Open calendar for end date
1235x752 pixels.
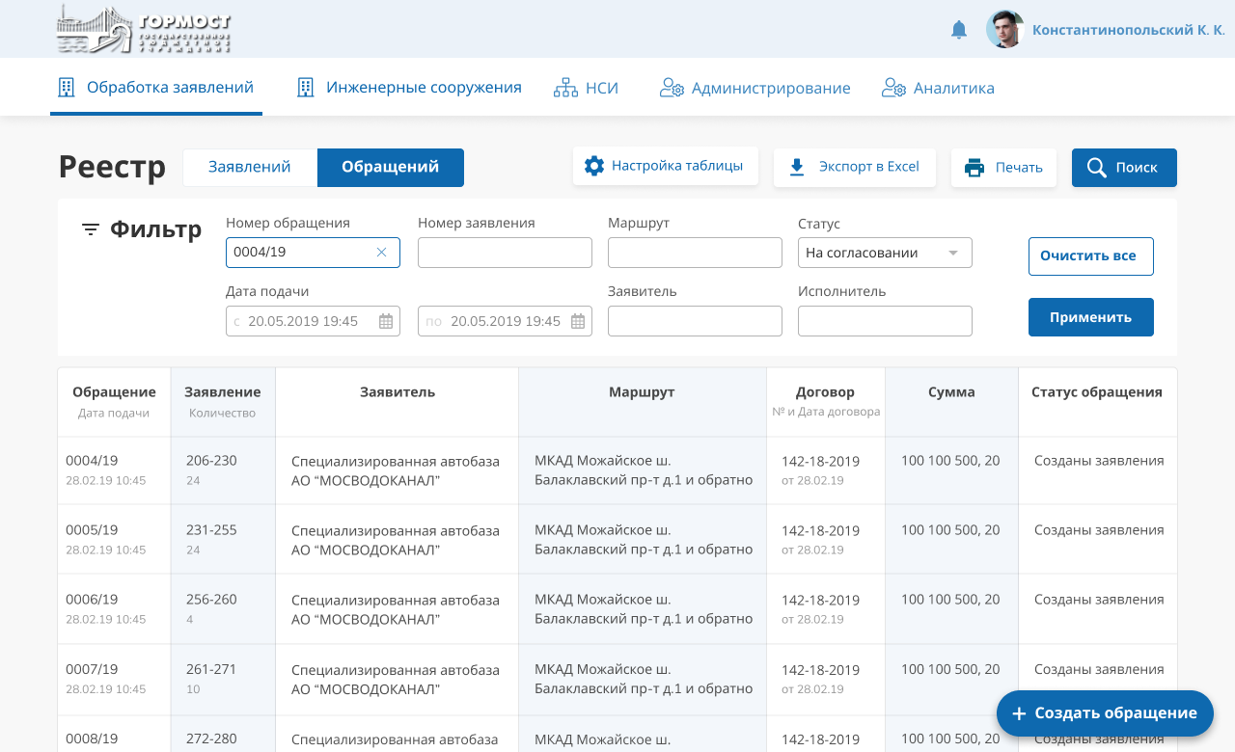click(x=578, y=322)
